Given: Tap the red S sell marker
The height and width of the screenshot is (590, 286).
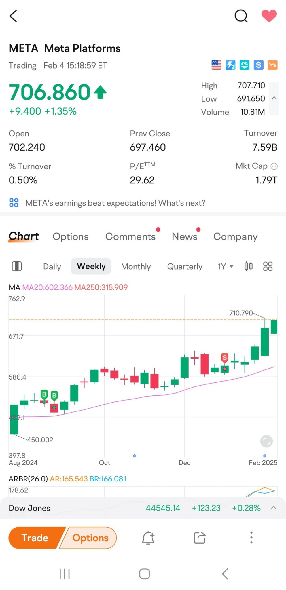Looking at the screenshot, I should (225, 358).
